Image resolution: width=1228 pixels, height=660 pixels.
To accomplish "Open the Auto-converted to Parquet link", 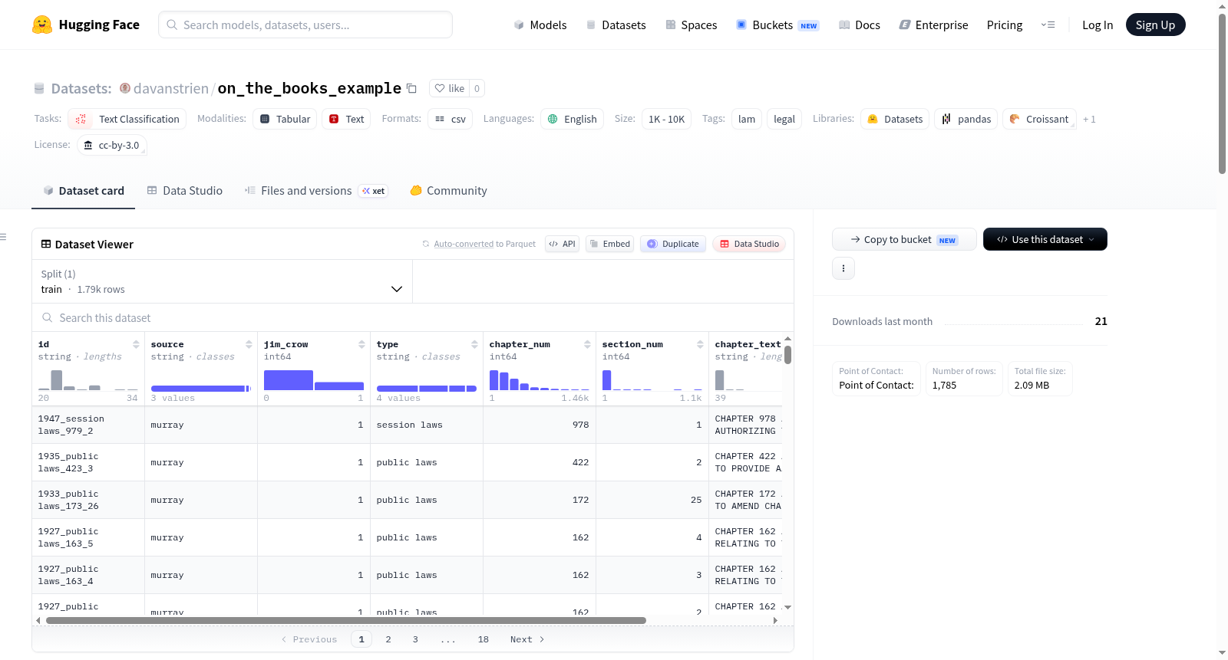I will [464, 244].
